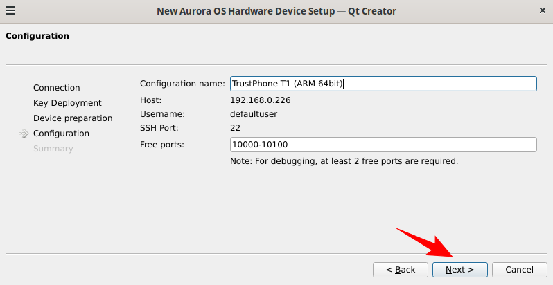Focus the Free ports input field

[383, 145]
